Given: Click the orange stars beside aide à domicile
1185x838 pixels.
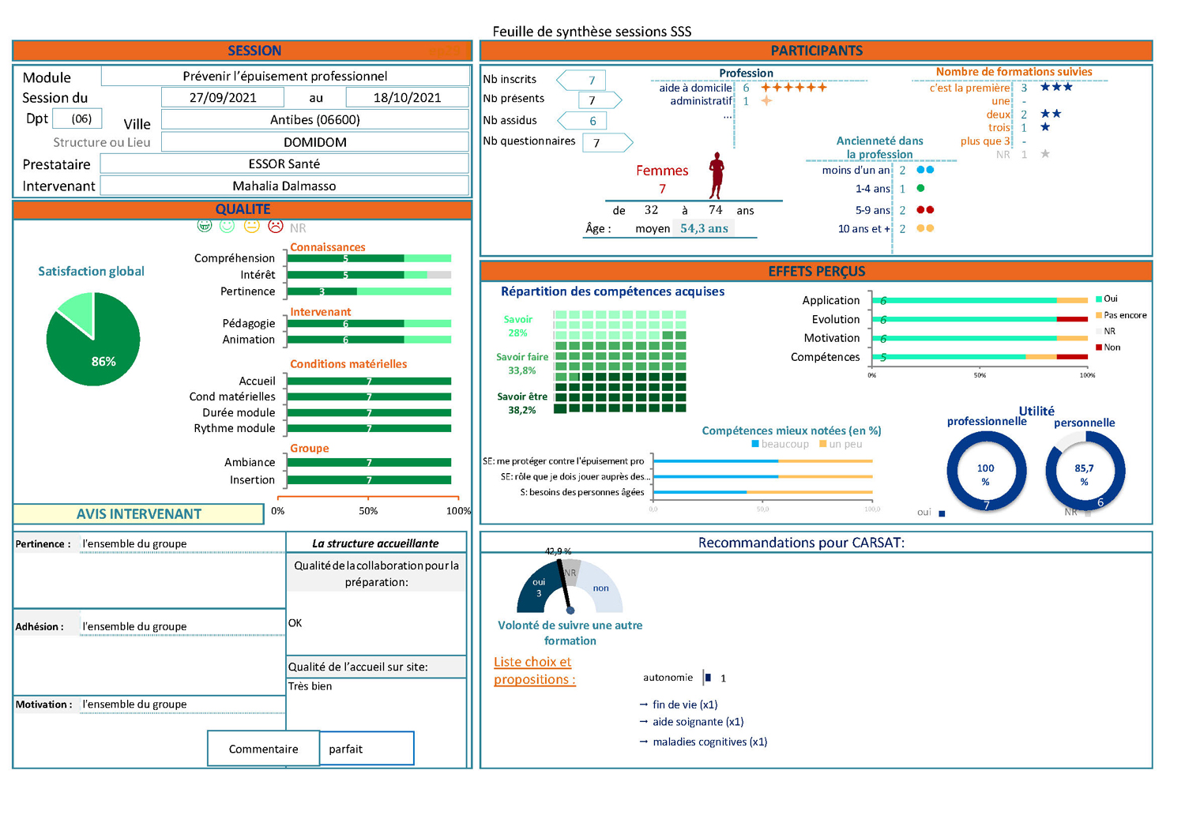Looking at the screenshot, I should pyautogui.click(x=794, y=88).
